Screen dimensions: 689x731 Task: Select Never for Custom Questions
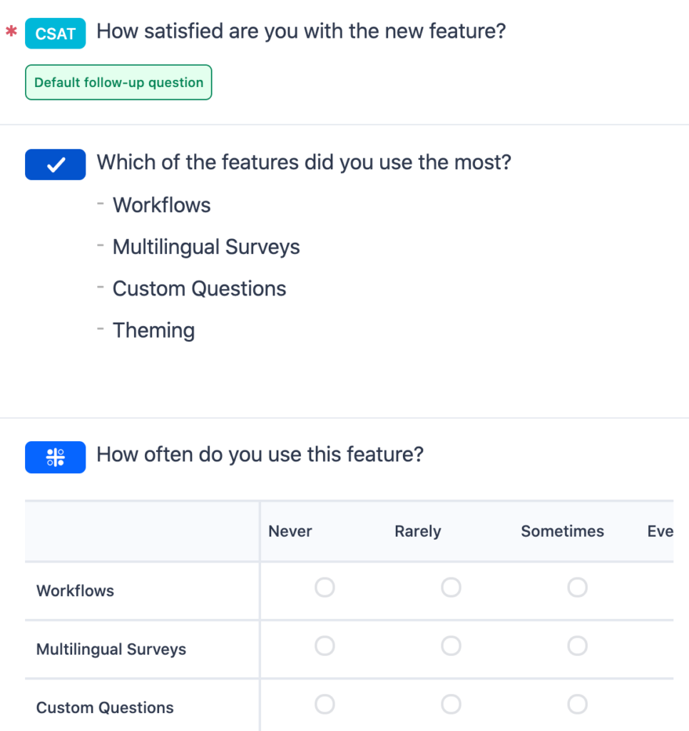(x=325, y=704)
